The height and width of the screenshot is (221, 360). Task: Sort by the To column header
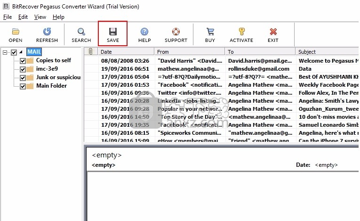[260, 51]
